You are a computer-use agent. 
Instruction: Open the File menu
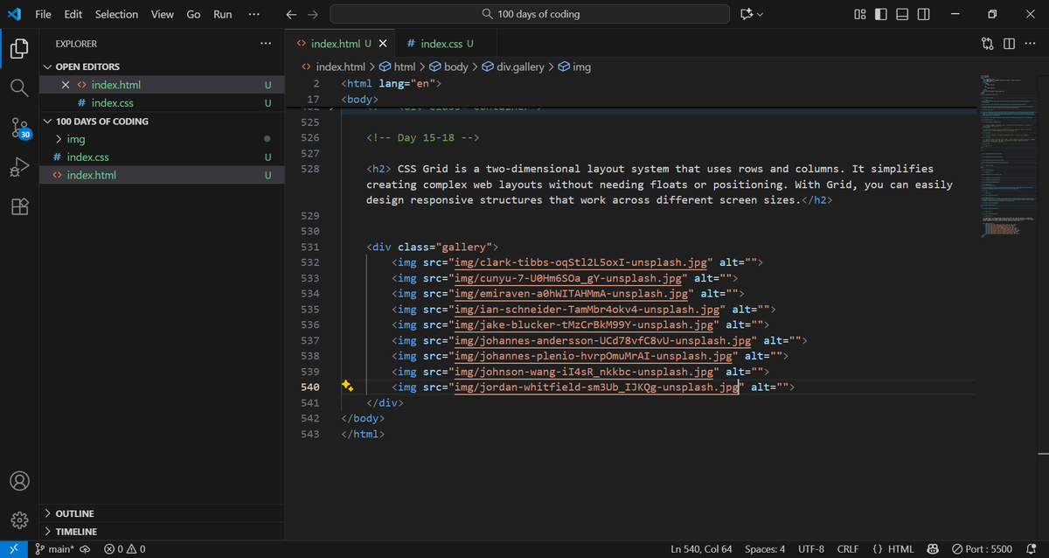pos(43,14)
